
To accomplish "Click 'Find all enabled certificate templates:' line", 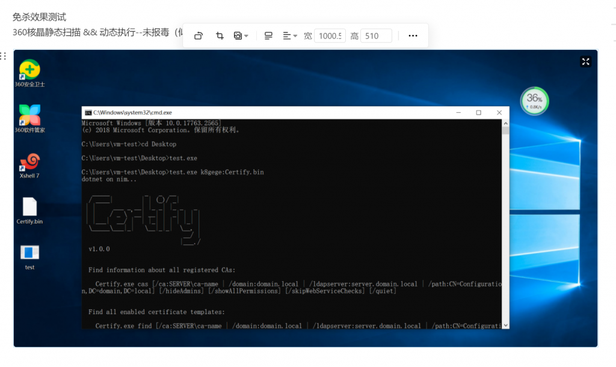I will point(156,312).
